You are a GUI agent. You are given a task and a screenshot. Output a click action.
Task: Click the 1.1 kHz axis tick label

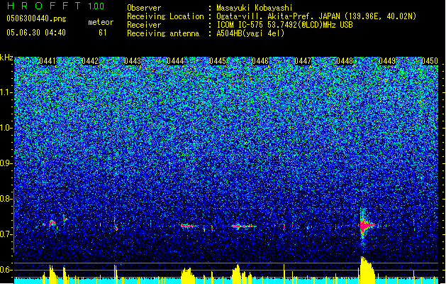pyautogui.click(x=6, y=92)
